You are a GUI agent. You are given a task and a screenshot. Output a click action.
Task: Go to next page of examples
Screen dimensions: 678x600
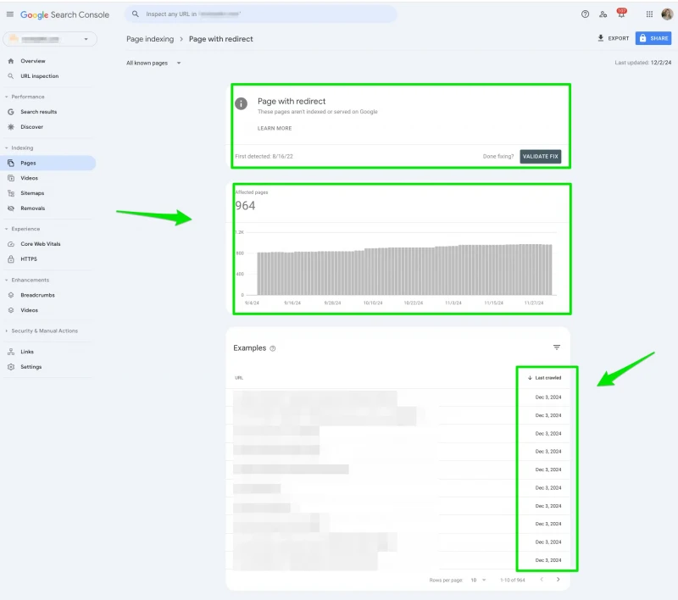point(559,580)
